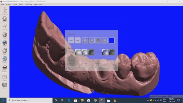
Task: Open the Feedback menu
Action: point(28,4)
